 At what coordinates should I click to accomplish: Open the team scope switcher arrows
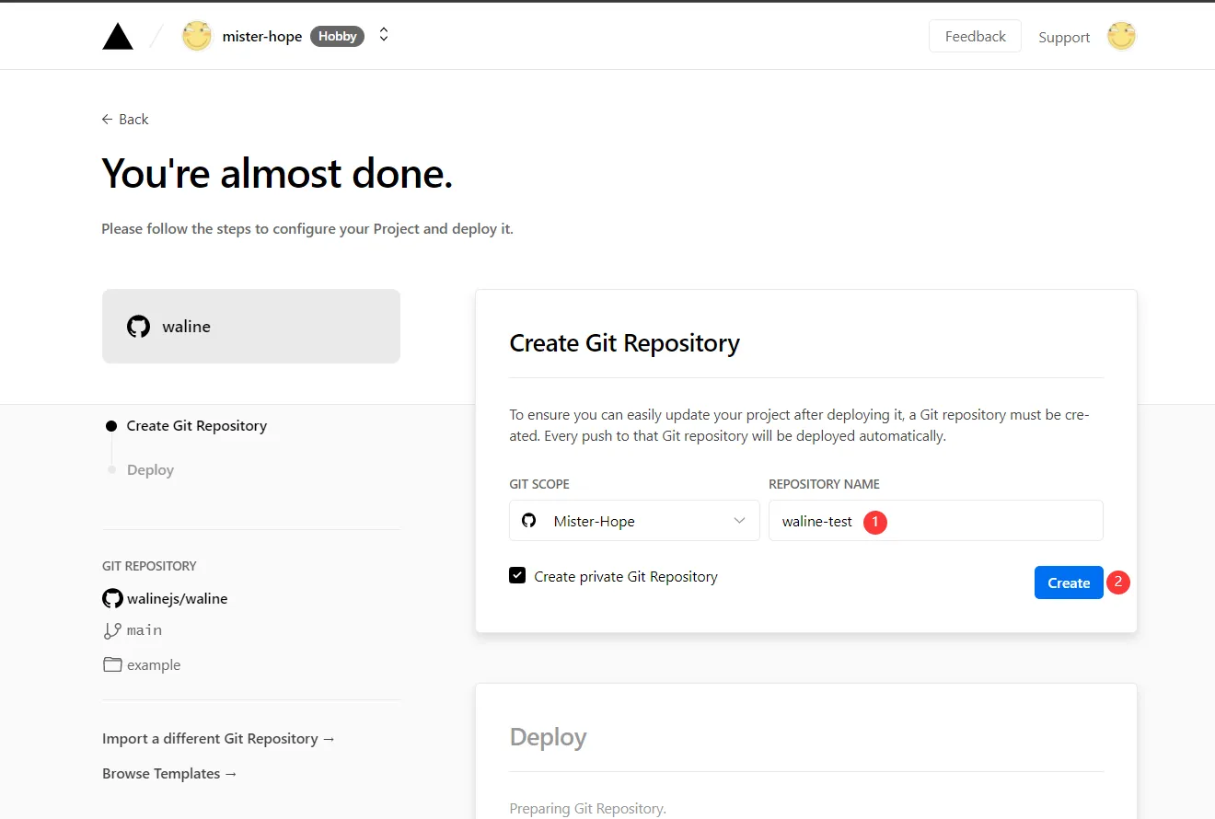click(x=384, y=35)
